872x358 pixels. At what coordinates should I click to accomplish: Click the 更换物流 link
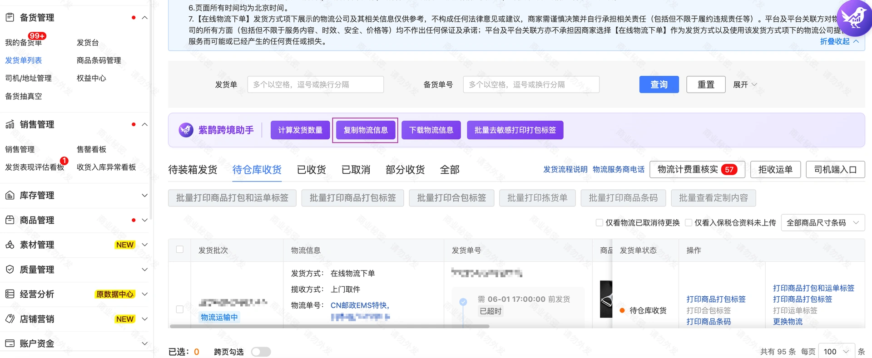(x=788, y=322)
